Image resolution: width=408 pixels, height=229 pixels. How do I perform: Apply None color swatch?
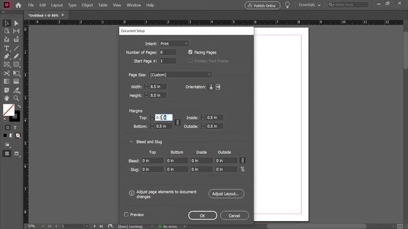click(x=18, y=135)
